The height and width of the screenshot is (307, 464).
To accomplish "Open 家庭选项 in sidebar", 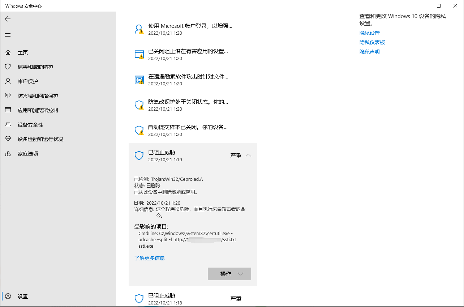I will (28, 154).
